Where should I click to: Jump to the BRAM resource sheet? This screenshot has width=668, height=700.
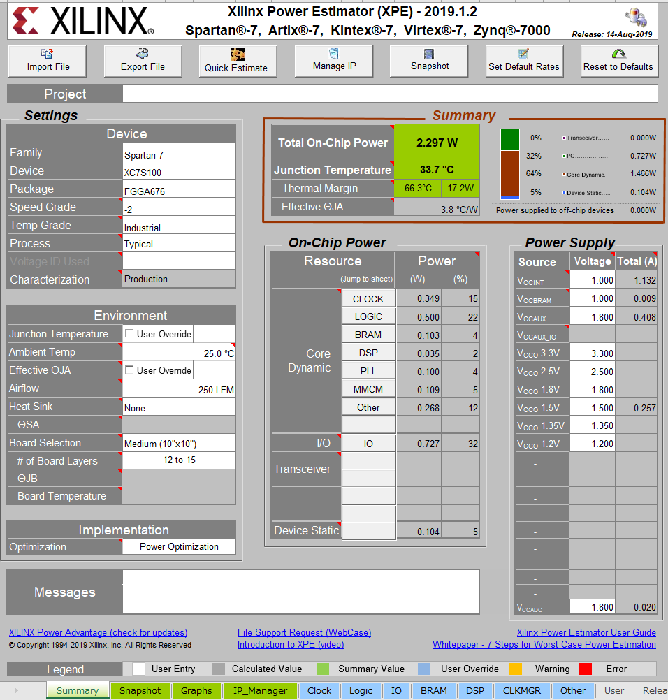368,335
